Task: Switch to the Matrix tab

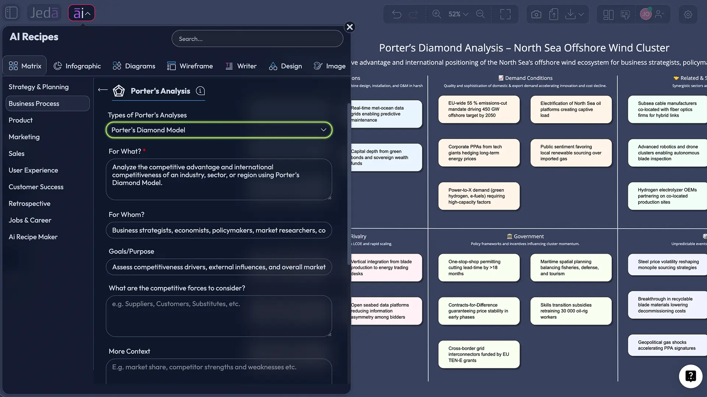Action: tap(25, 66)
